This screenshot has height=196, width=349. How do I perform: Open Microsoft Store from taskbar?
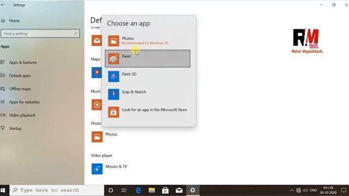tap(165, 190)
